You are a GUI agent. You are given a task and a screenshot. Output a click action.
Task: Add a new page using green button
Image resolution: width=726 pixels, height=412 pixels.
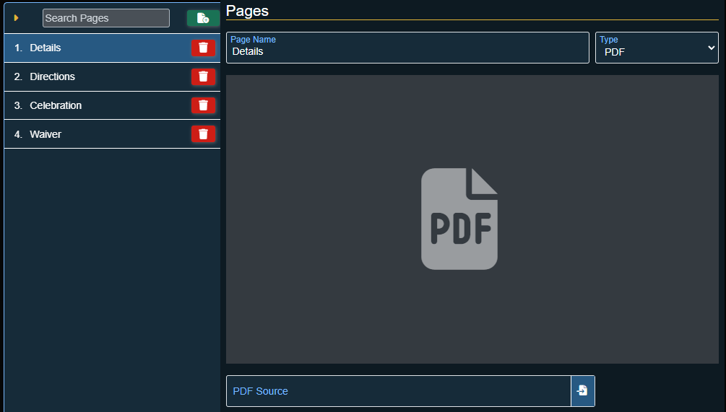(203, 18)
